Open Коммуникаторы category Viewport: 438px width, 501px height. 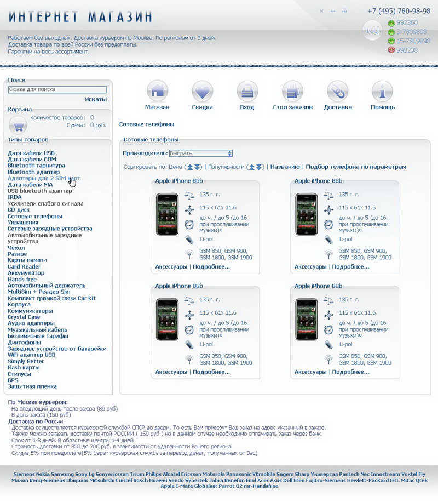point(30,311)
